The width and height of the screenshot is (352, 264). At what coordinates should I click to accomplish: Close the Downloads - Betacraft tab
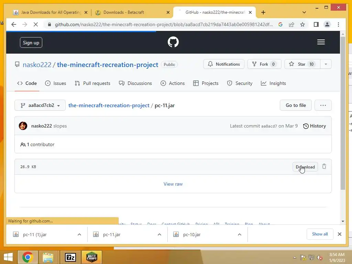coord(168,12)
